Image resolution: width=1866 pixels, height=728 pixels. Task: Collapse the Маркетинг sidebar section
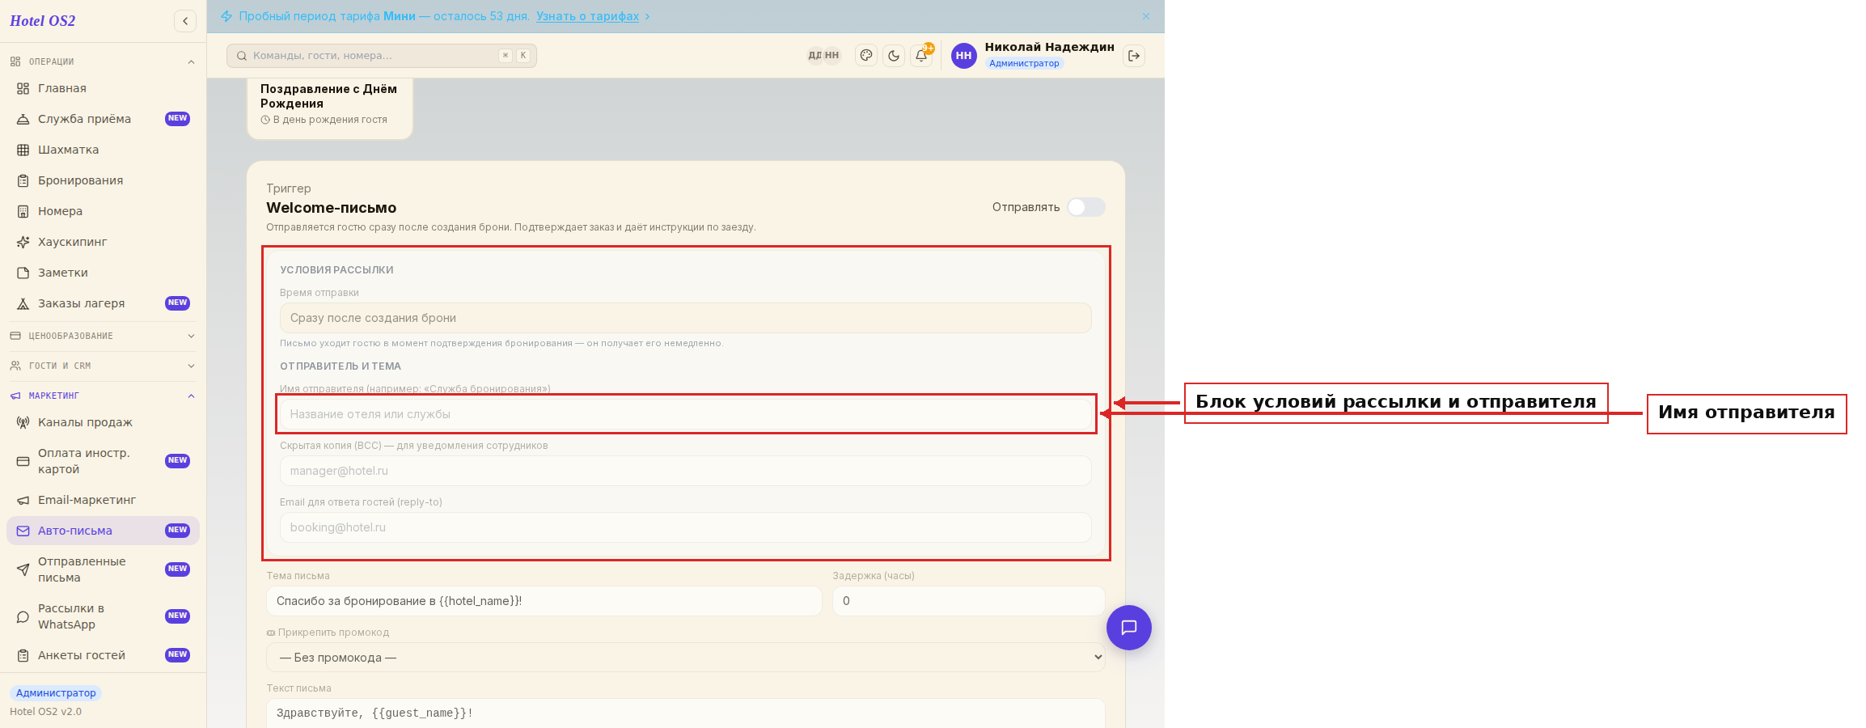coord(103,396)
